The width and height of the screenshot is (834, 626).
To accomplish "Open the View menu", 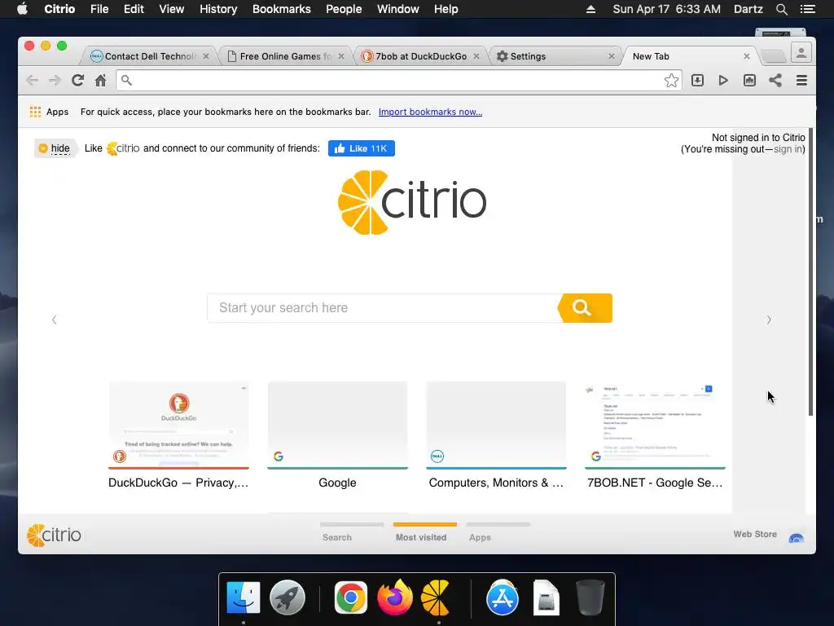I will [171, 9].
